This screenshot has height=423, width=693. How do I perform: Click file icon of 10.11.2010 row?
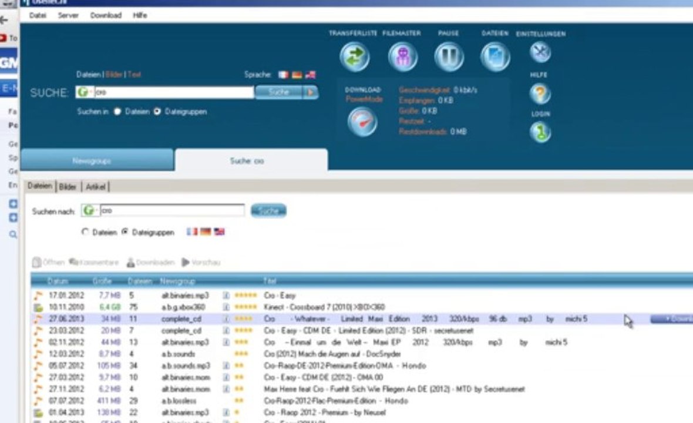38,307
